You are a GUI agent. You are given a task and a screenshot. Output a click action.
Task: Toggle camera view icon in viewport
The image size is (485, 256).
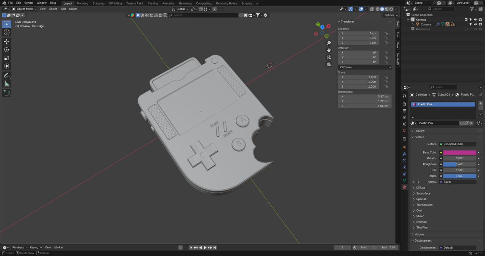329,57
